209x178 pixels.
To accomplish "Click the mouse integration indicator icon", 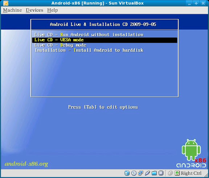I will (170, 173).
